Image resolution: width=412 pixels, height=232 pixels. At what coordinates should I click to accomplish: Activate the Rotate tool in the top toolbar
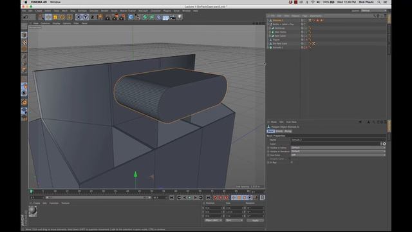62,17
